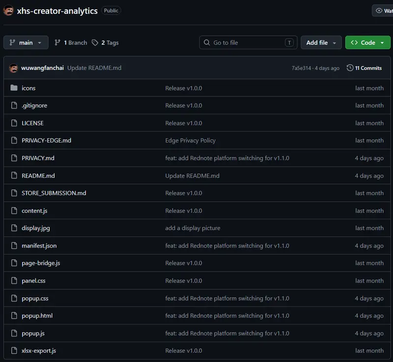This screenshot has height=362, width=393.
Task: Open Update README.md message on README.md row
Action: (192, 176)
